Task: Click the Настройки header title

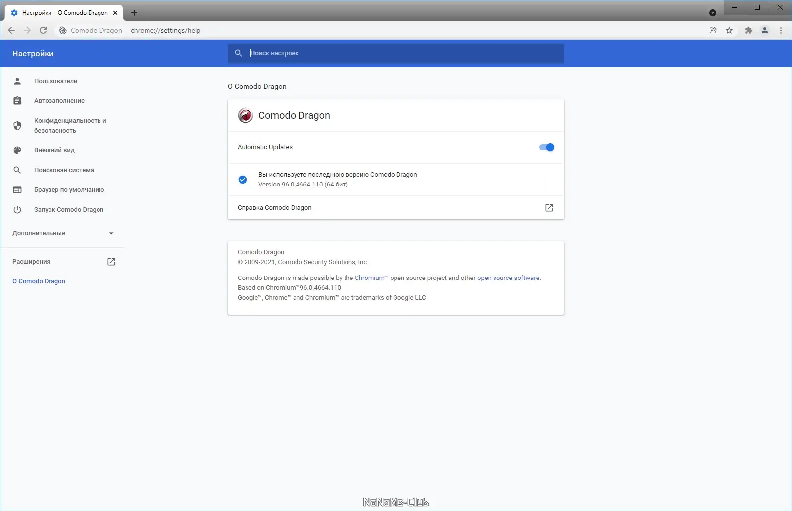Action: click(x=33, y=53)
